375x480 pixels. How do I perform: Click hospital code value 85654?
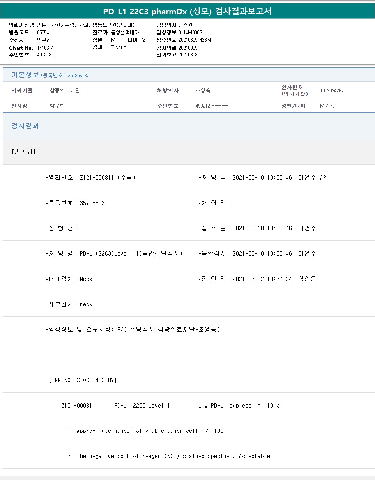point(43,32)
